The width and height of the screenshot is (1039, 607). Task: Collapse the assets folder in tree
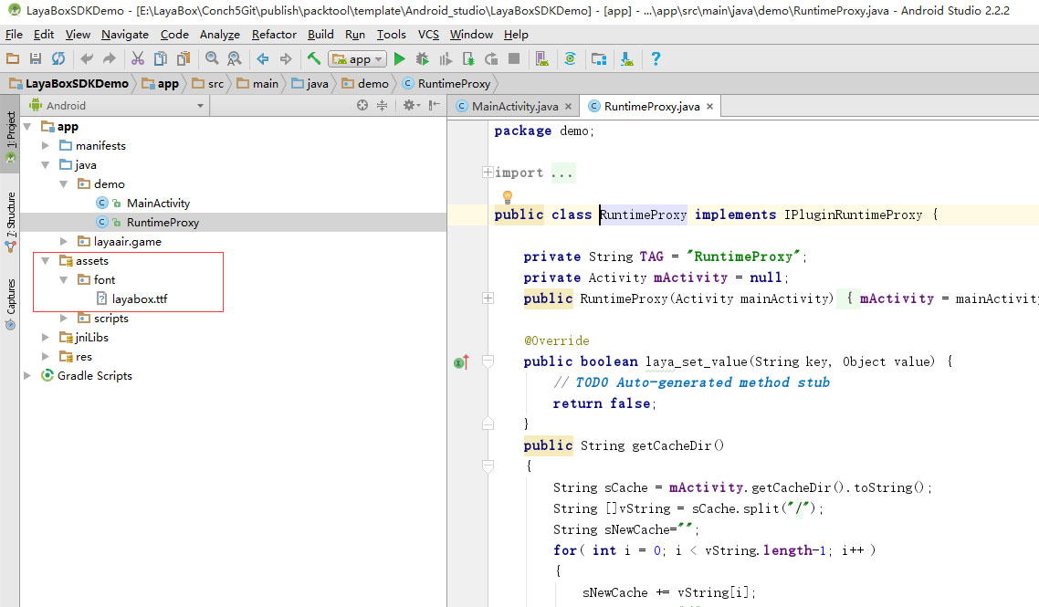[x=45, y=261]
